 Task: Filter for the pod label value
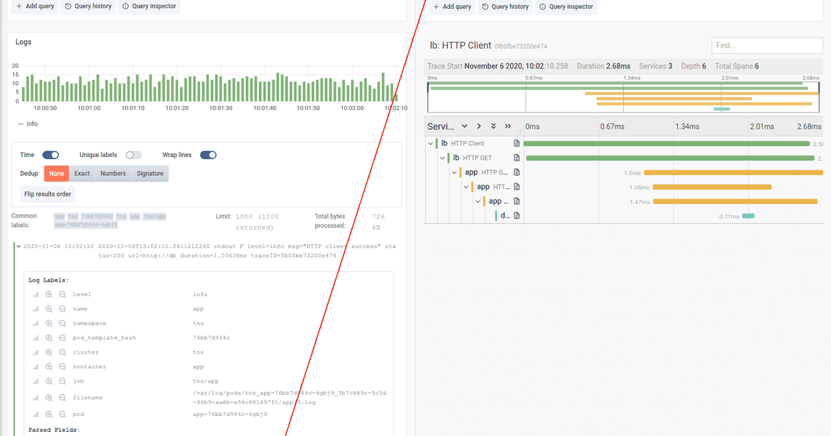49,414
